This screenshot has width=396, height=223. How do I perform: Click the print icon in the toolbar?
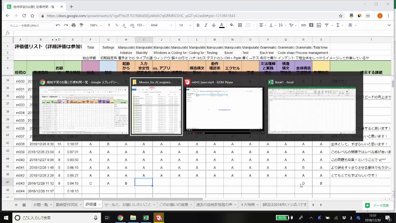73,25
